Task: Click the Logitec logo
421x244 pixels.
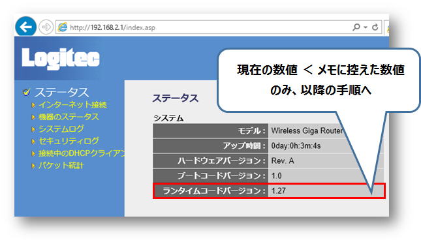Action: point(61,59)
